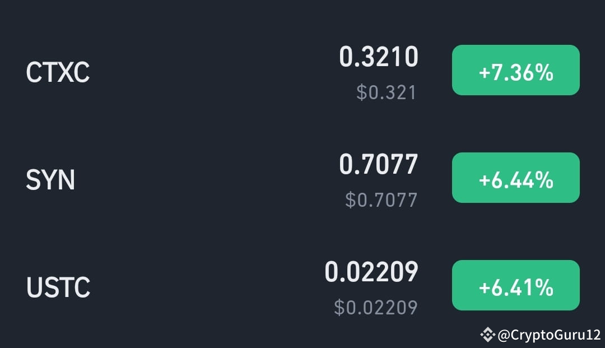Tap the green +6.41% change button for USTC

click(x=515, y=285)
